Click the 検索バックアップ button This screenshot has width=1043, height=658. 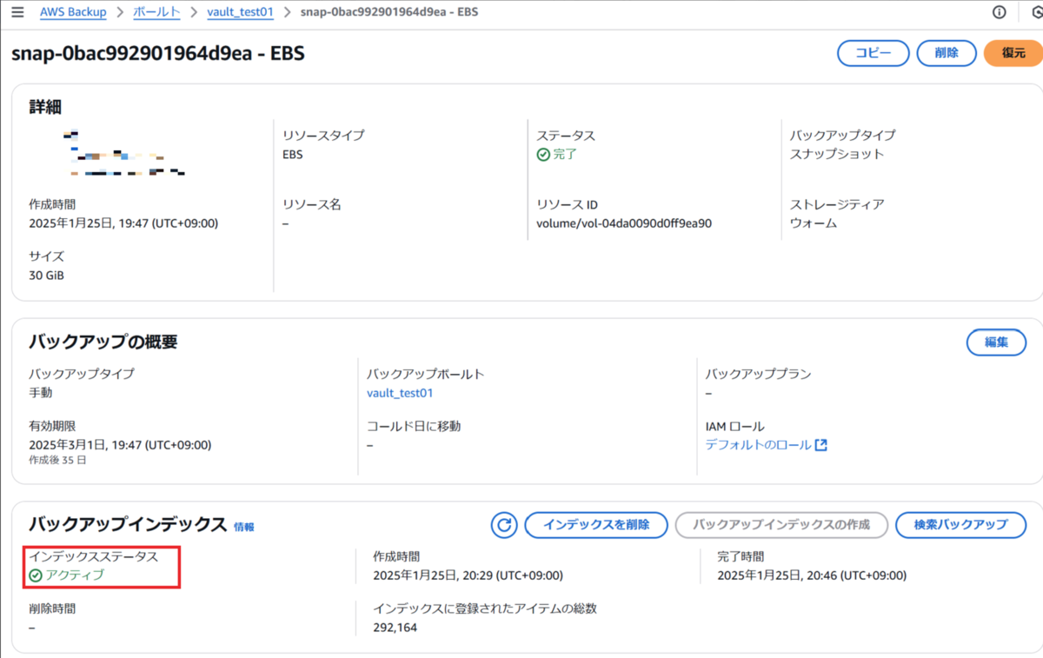pos(960,525)
